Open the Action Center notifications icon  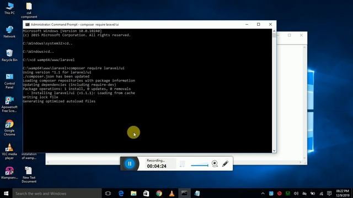tap(329, 193)
